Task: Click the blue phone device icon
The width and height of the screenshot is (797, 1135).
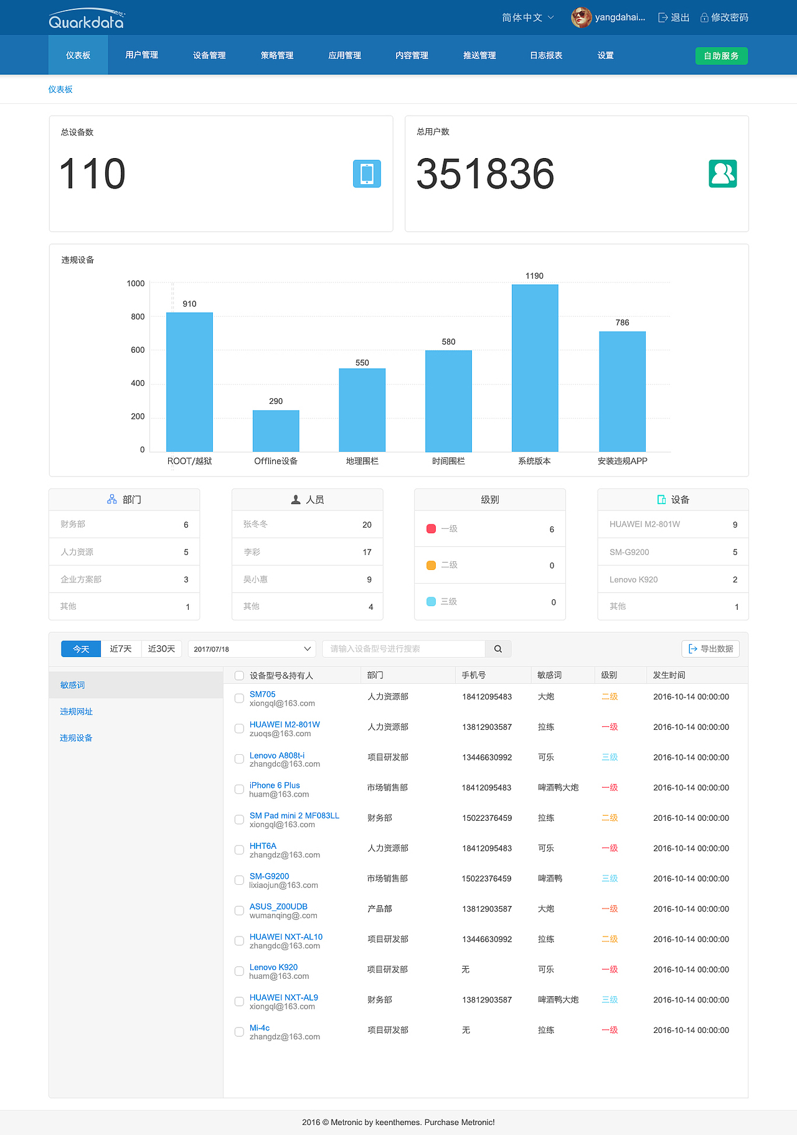Action: pos(367,174)
